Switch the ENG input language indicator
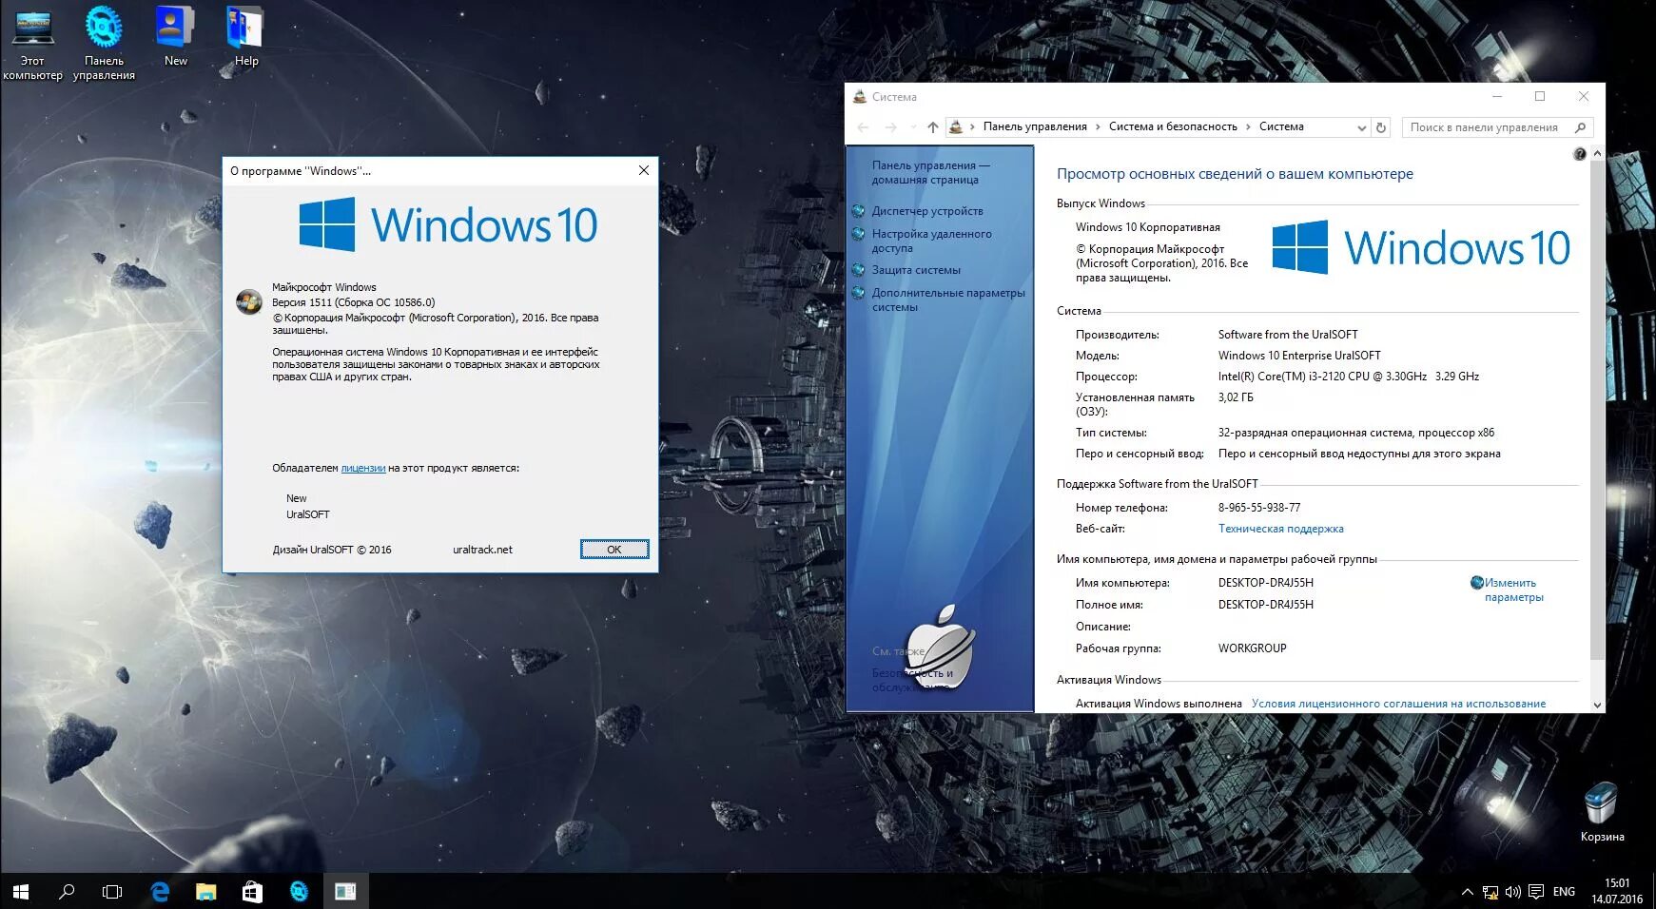 pos(1564,892)
